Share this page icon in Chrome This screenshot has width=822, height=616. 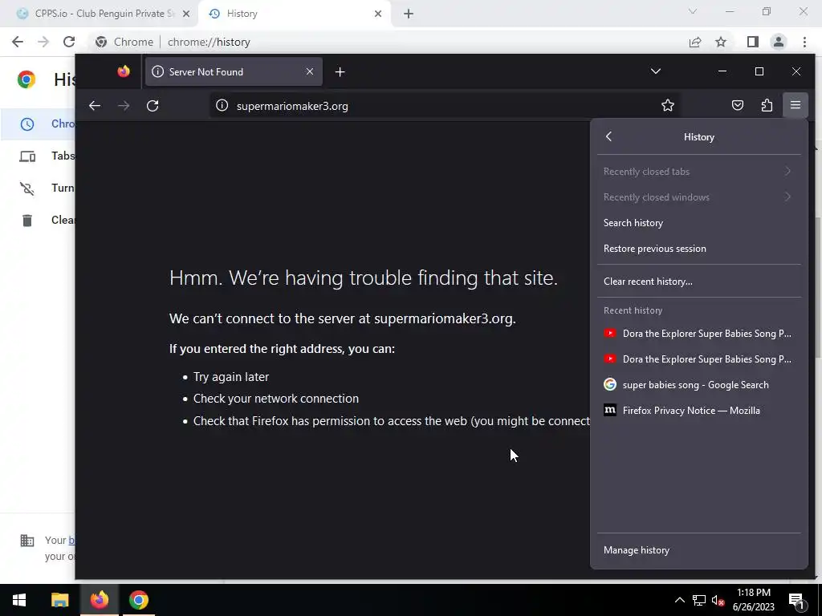coord(695,42)
